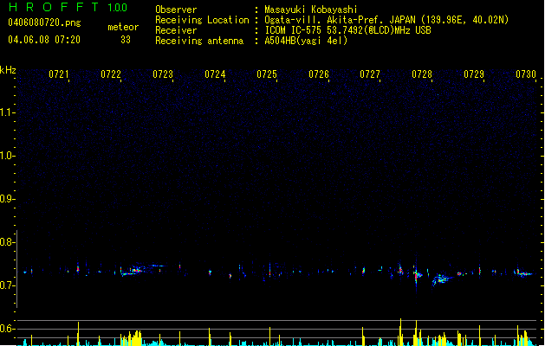Click the meteor count value 33
The height and width of the screenshot is (346, 545).
(x=126, y=40)
